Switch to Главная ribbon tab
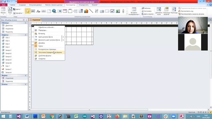This screenshot has height=119, width=212. click(13, 5)
